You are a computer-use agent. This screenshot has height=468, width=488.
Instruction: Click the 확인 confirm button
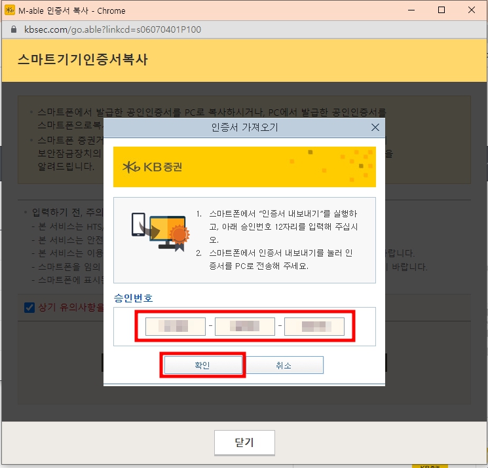[203, 365]
